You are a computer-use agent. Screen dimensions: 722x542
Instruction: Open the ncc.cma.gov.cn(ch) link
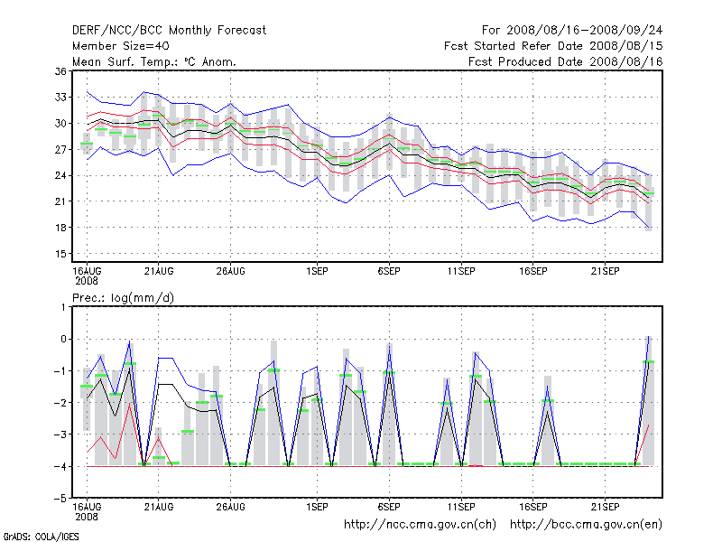pyautogui.click(x=421, y=524)
